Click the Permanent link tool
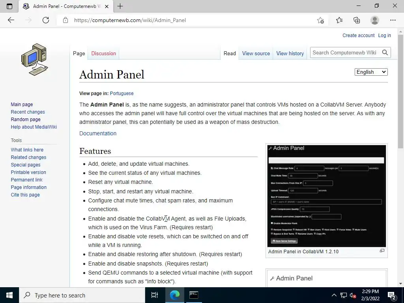404x303 pixels. pos(26,180)
